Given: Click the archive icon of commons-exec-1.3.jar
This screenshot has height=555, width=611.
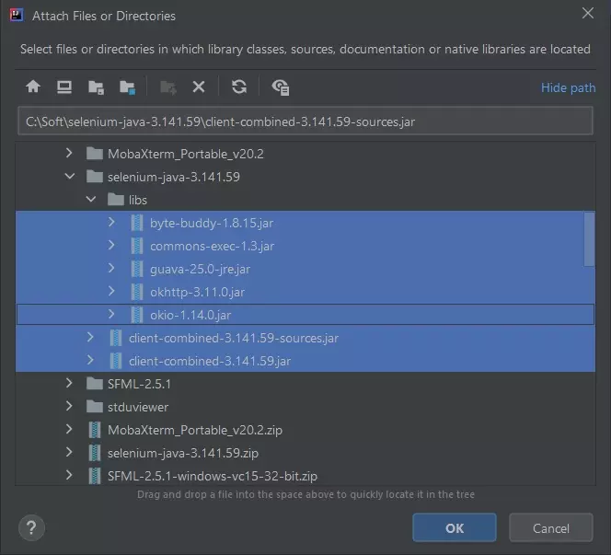Looking at the screenshot, I should coord(137,246).
